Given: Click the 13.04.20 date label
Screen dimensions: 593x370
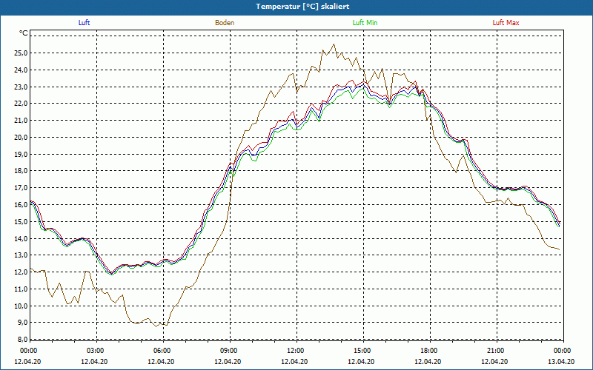Looking at the screenshot, I should tap(561, 361).
